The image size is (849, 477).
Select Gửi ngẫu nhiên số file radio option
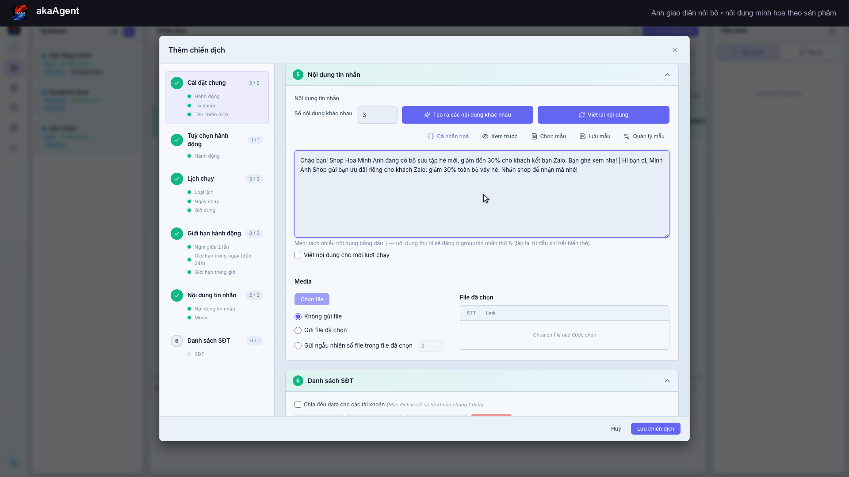click(298, 346)
